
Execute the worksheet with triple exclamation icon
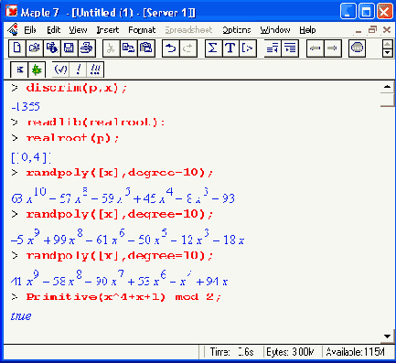[x=95, y=69]
